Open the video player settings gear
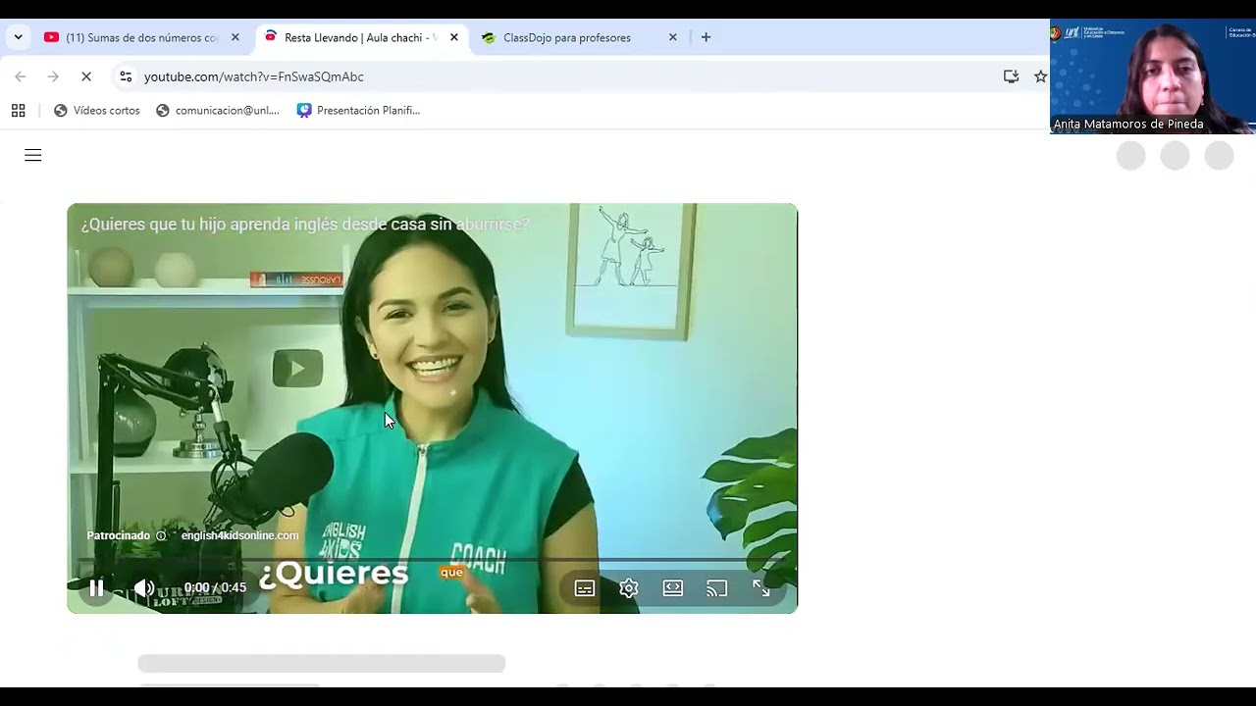 click(x=629, y=588)
